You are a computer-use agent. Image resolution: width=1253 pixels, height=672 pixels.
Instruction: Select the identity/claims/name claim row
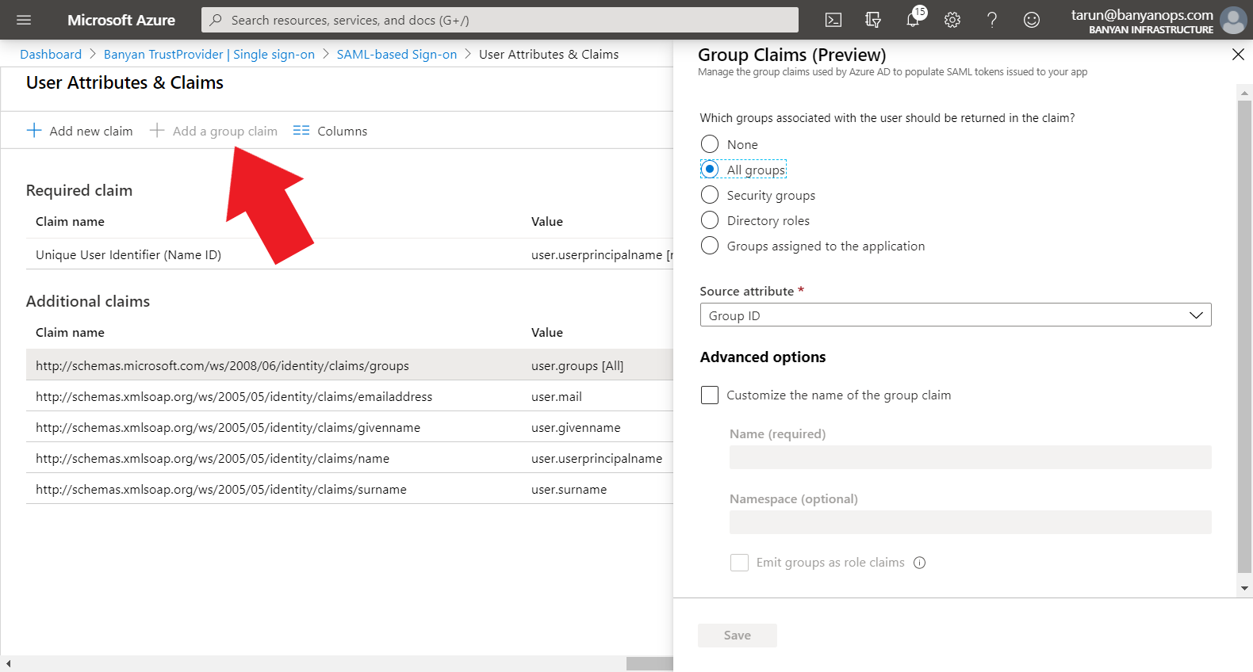349,458
